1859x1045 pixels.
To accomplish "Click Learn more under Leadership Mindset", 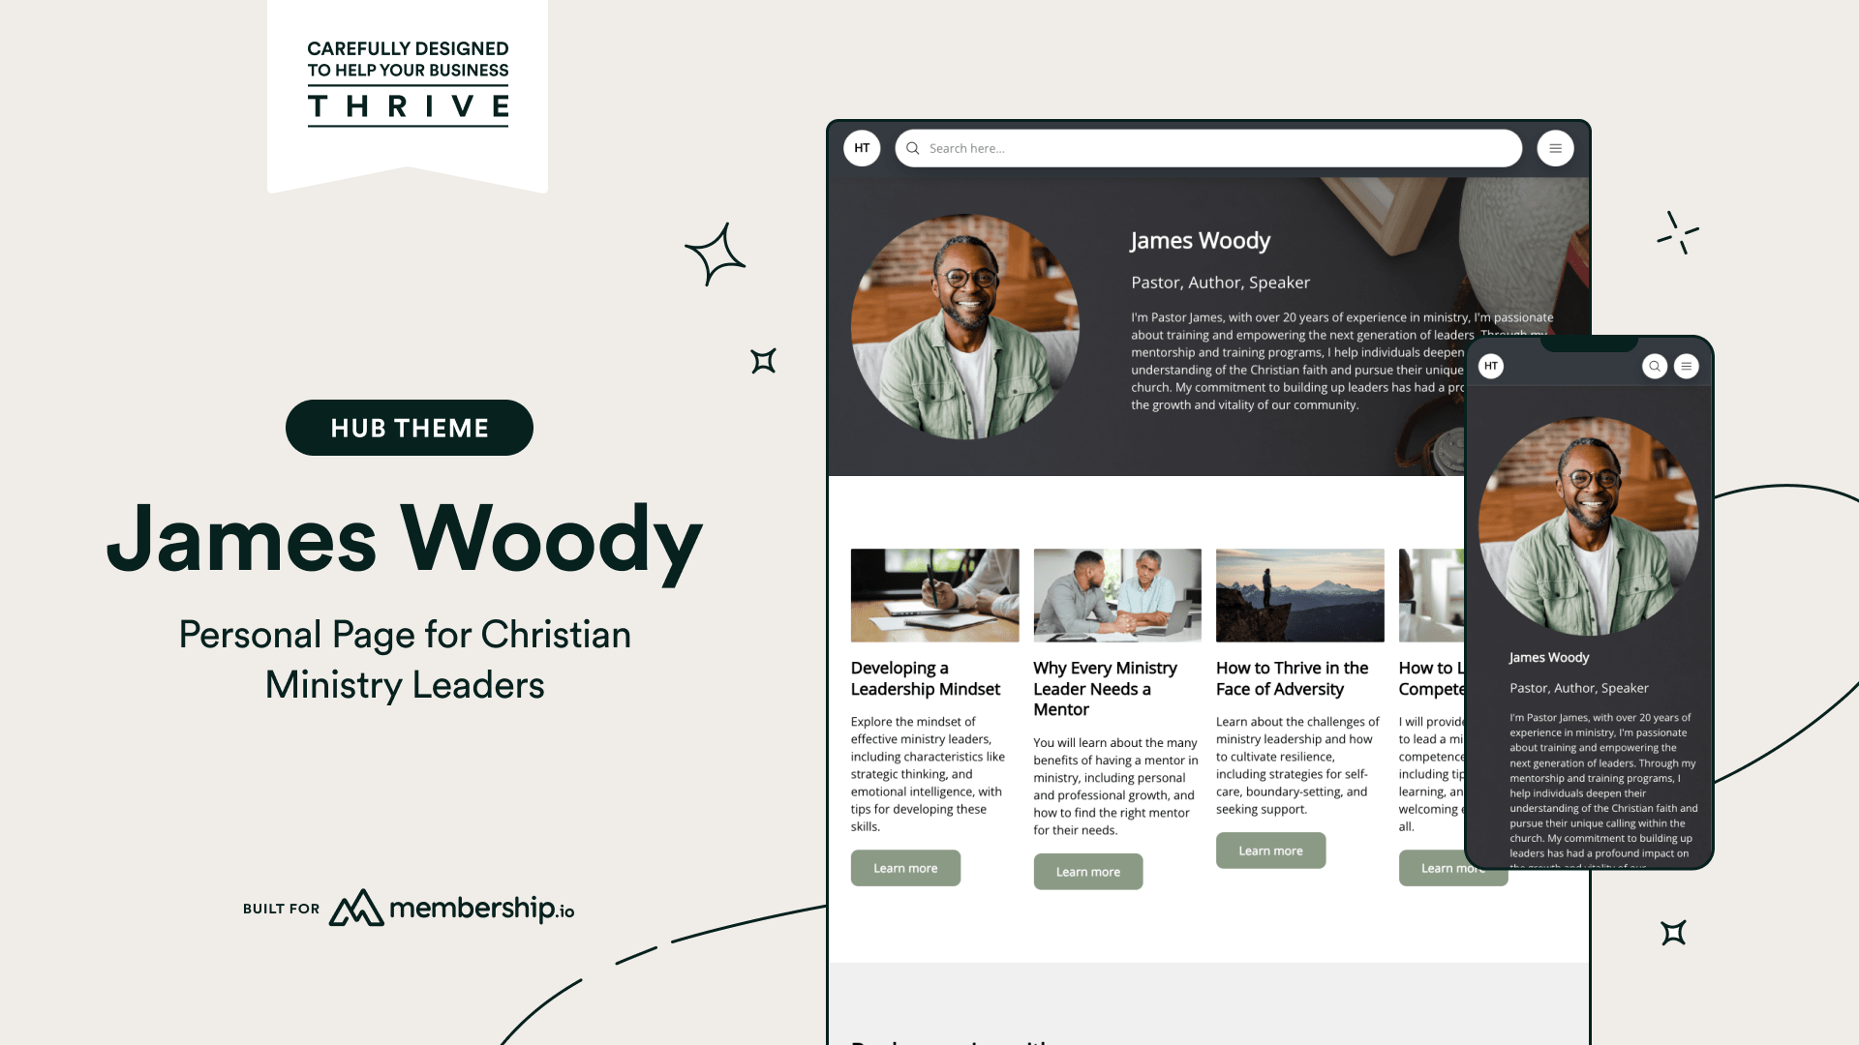I will tap(905, 868).
